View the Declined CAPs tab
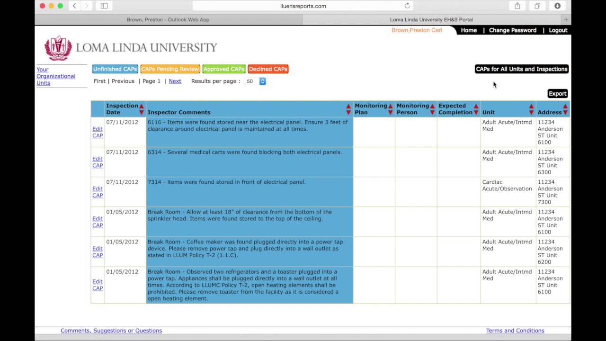606x341 pixels. (268, 69)
